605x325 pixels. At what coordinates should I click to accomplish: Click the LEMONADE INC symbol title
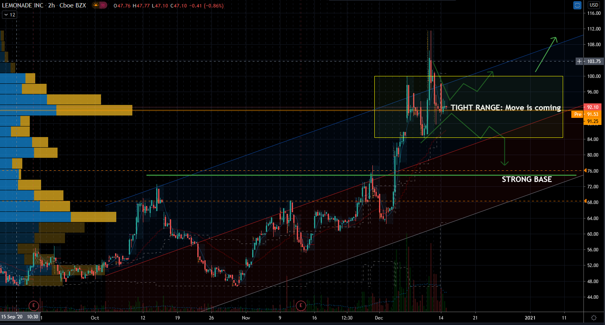[23, 5]
